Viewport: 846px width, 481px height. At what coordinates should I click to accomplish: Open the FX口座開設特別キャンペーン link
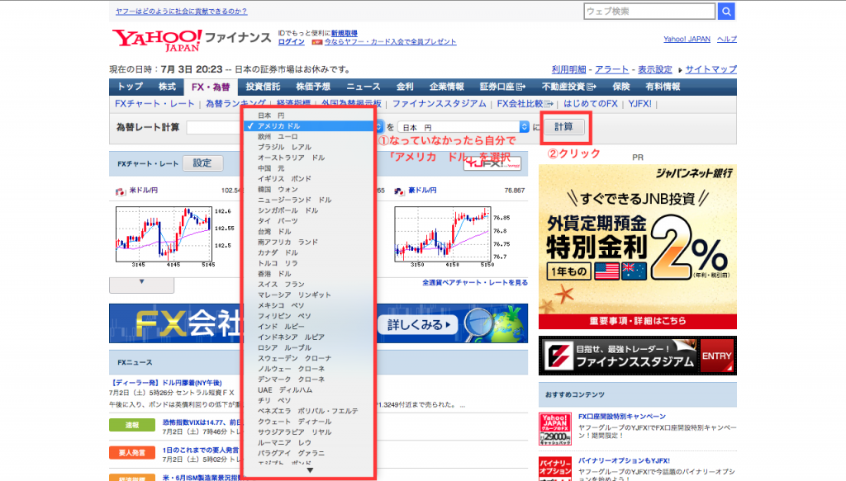[x=621, y=417]
